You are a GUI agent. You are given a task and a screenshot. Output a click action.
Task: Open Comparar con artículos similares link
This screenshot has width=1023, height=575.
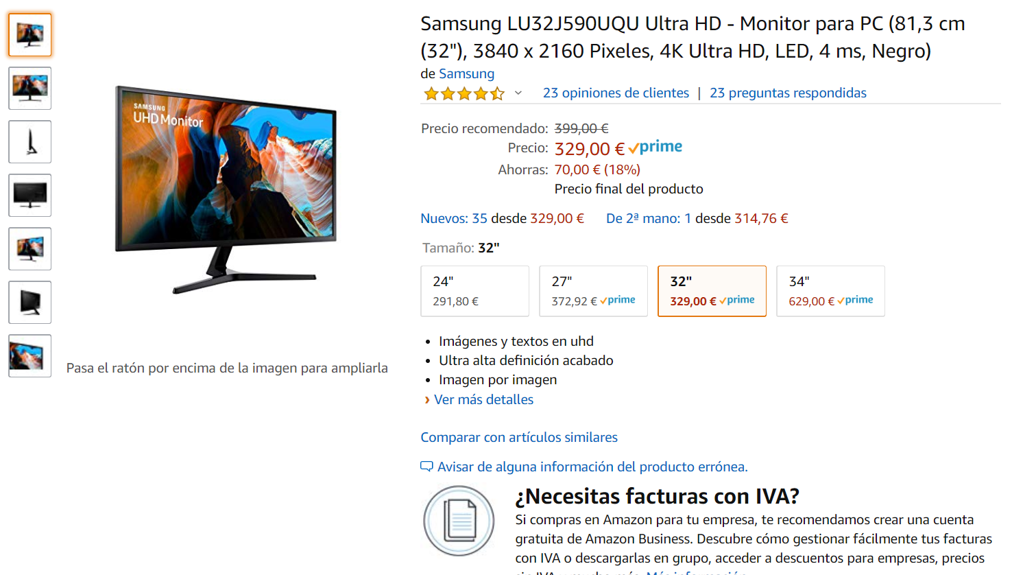click(519, 437)
